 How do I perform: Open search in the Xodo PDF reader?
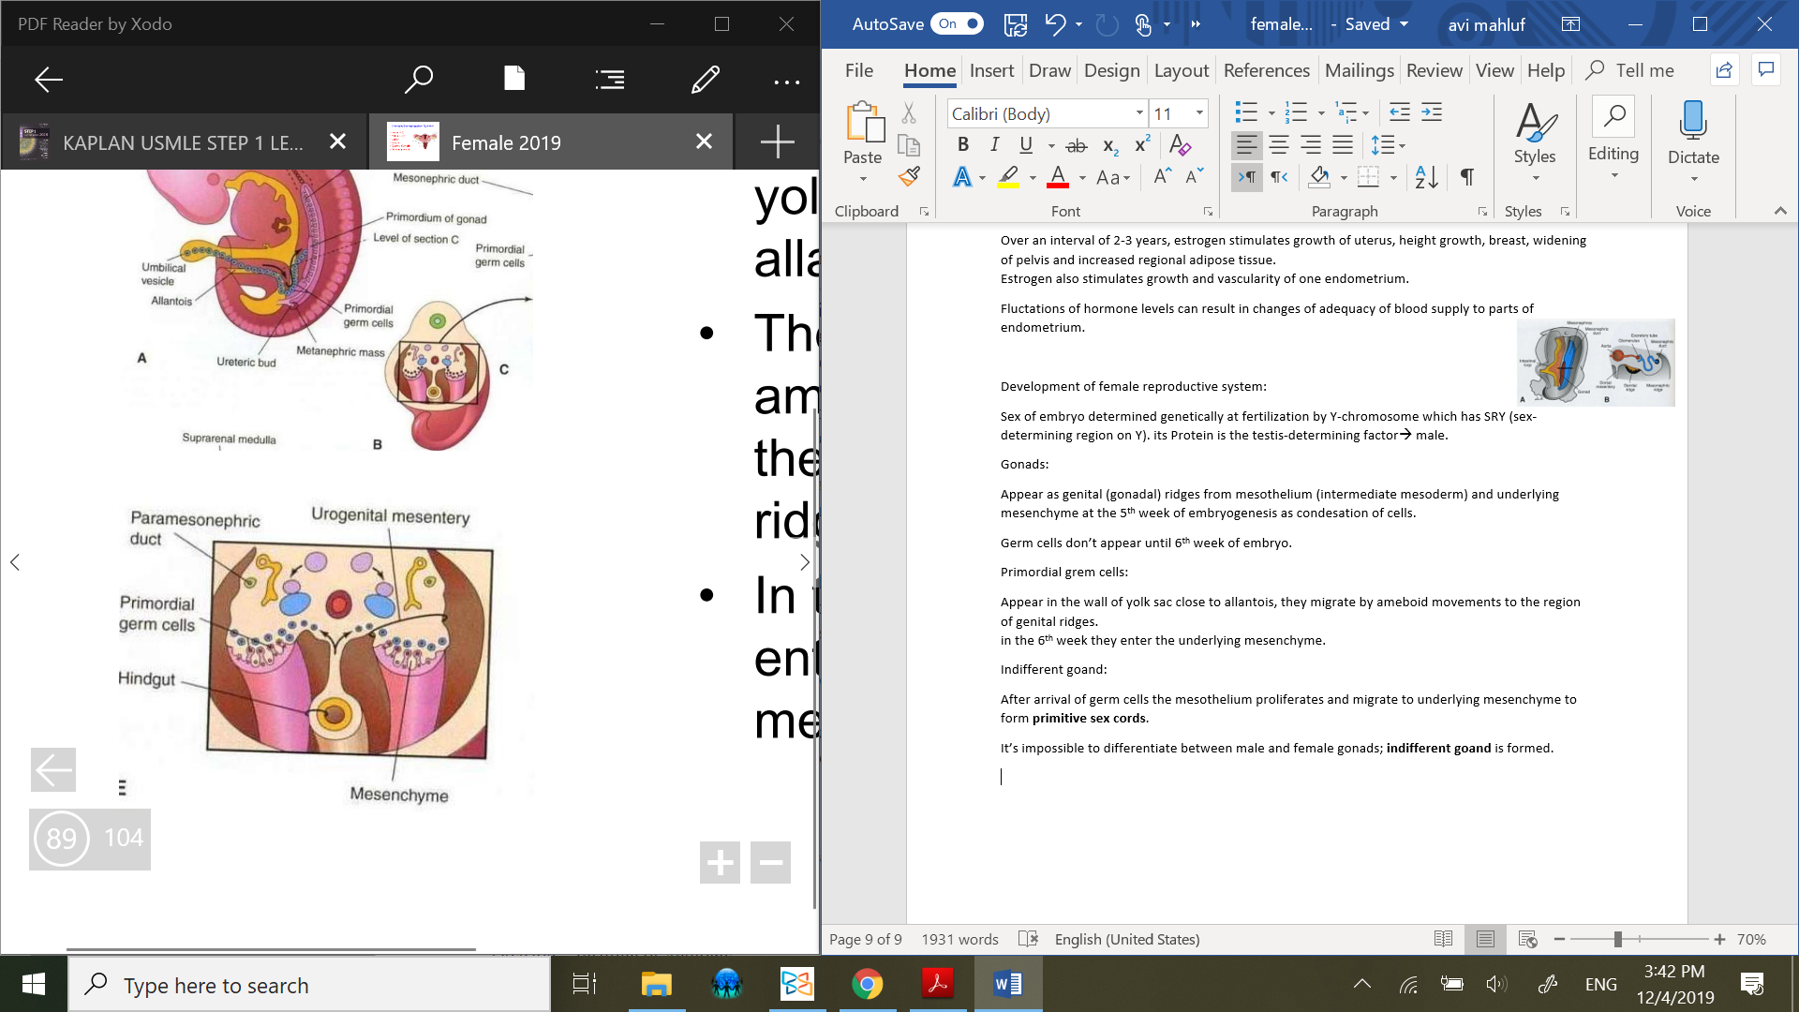(418, 80)
